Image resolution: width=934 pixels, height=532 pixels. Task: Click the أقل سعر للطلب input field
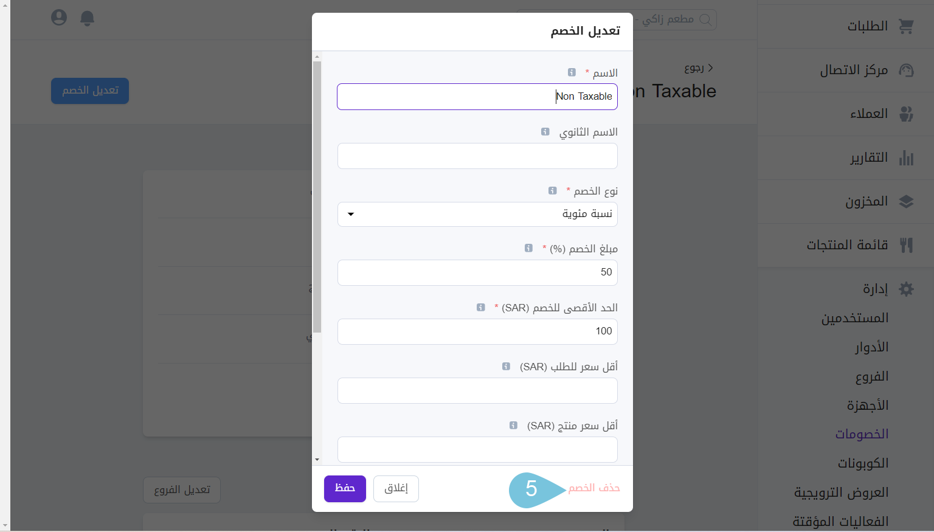tap(477, 390)
